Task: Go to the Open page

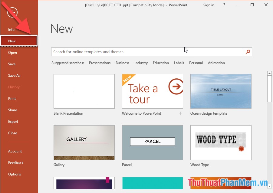Action: tap(12, 53)
